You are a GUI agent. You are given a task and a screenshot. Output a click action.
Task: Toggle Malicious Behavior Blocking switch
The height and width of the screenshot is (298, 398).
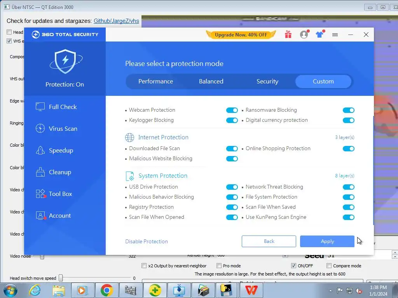tap(232, 197)
